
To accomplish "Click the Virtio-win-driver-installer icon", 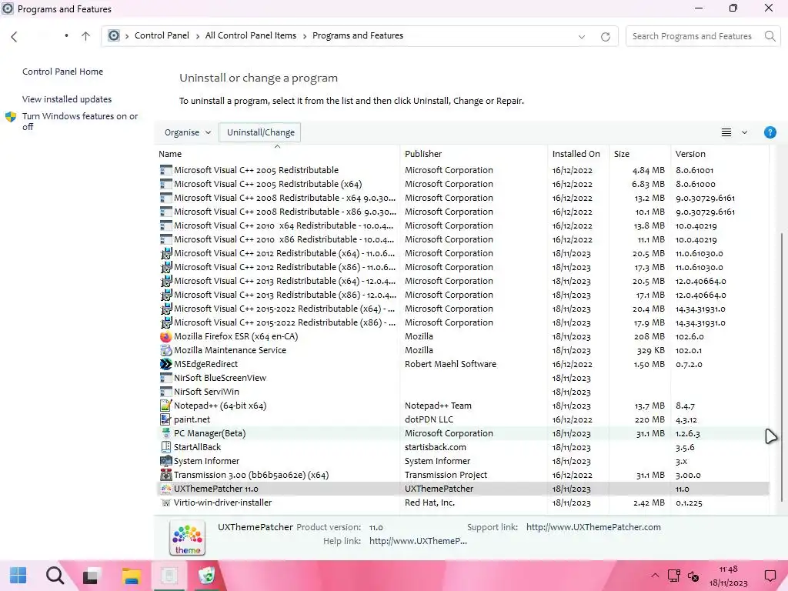I will click(166, 503).
